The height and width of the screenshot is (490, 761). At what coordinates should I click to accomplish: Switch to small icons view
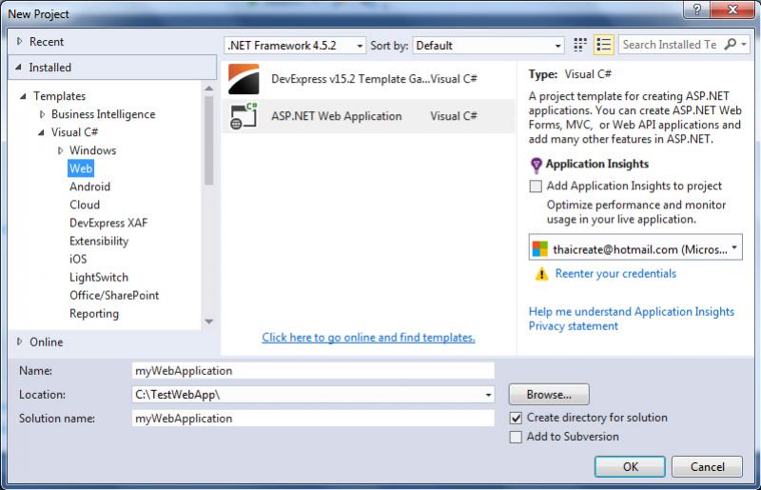point(580,45)
